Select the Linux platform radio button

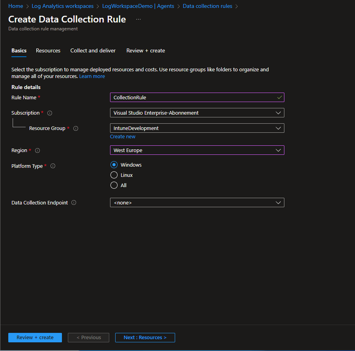pyautogui.click(x=114, y=175)
